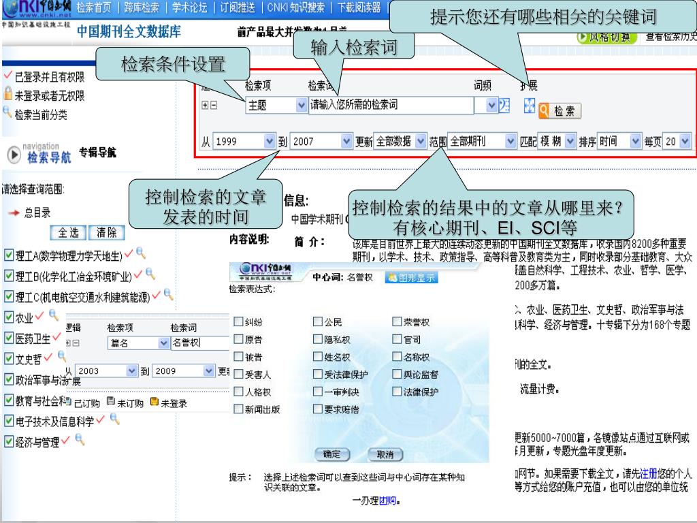Check the 舆论监督 keyword checkbox
Screen dimensions: 697x523
coord(398,374)
